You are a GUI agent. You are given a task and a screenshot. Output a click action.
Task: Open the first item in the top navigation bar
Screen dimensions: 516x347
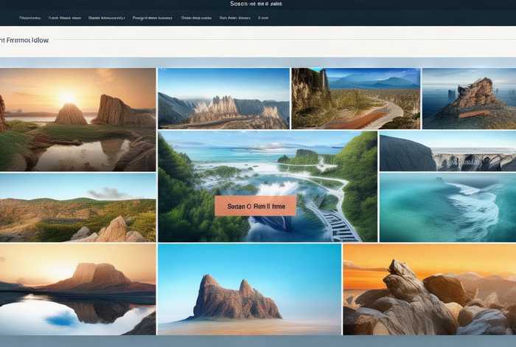(30, 17)
